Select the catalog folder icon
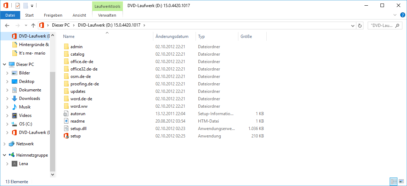This screenshot has height=186, width=407. pyautogui.click(x=66, y=54)
